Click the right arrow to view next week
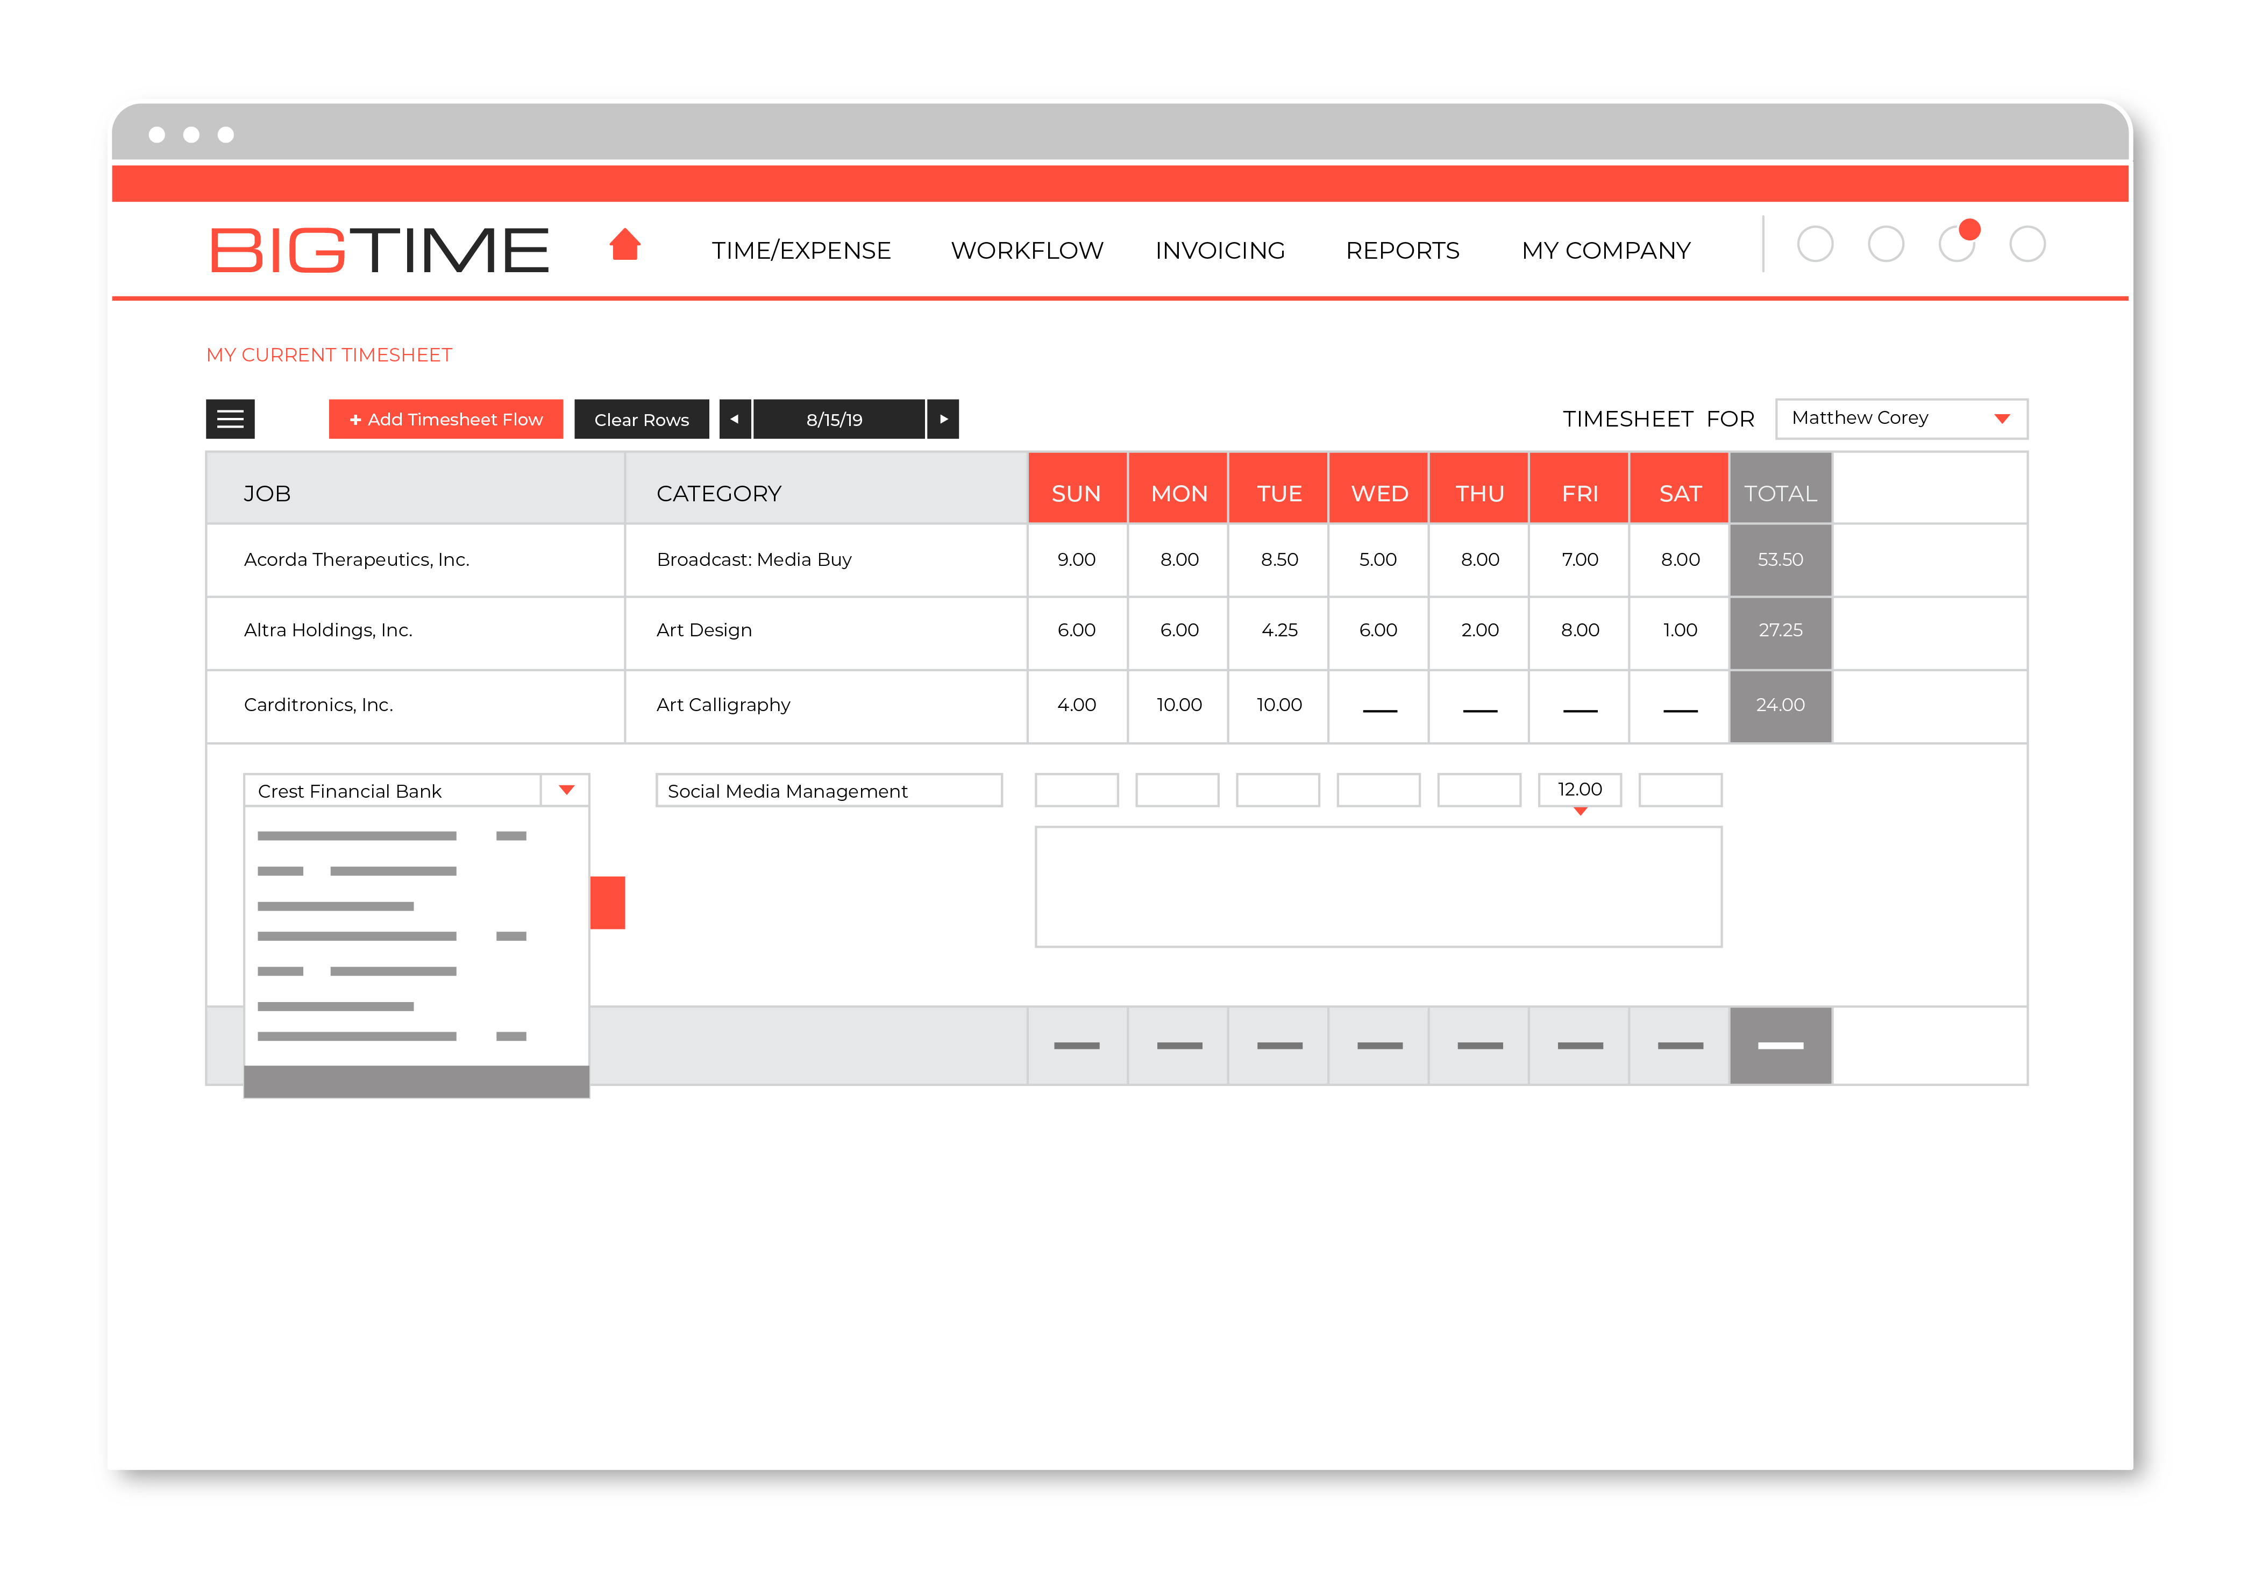This screenshot has height=1569, width=2241. pyautogui.click(x=943, y=419)
